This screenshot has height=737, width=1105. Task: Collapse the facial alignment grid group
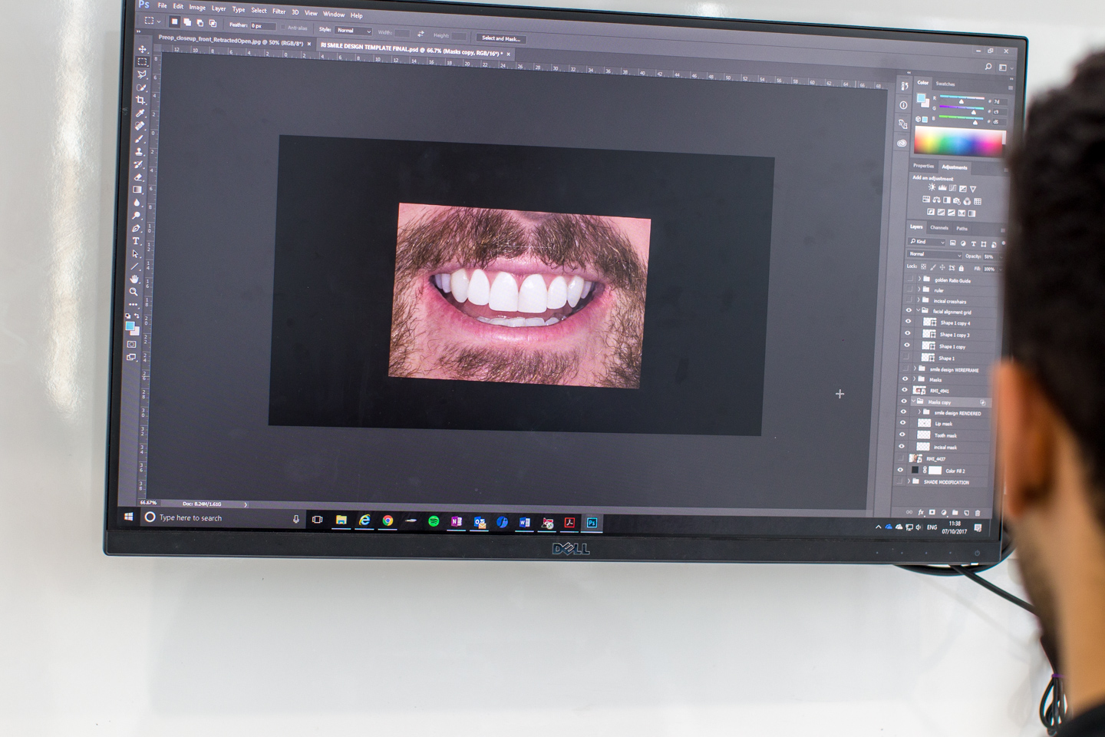[918, 311]
